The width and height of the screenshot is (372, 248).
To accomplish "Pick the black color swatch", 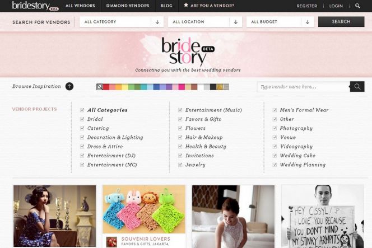I will (213, 87).
